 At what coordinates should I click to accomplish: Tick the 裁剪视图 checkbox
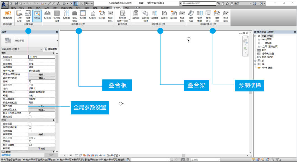[x=30, y=124]
